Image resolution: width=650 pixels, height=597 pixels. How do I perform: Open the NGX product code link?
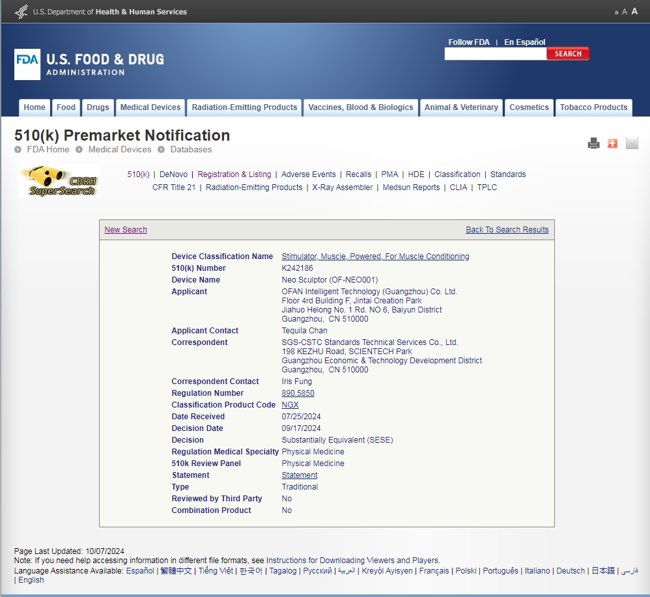point(290,405)
